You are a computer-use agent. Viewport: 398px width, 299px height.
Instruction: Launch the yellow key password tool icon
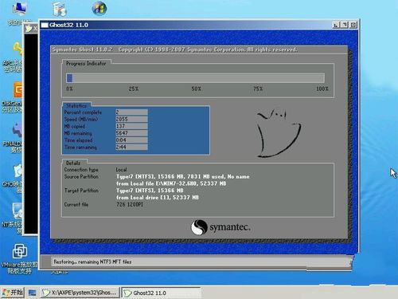(x=18, y=49)
